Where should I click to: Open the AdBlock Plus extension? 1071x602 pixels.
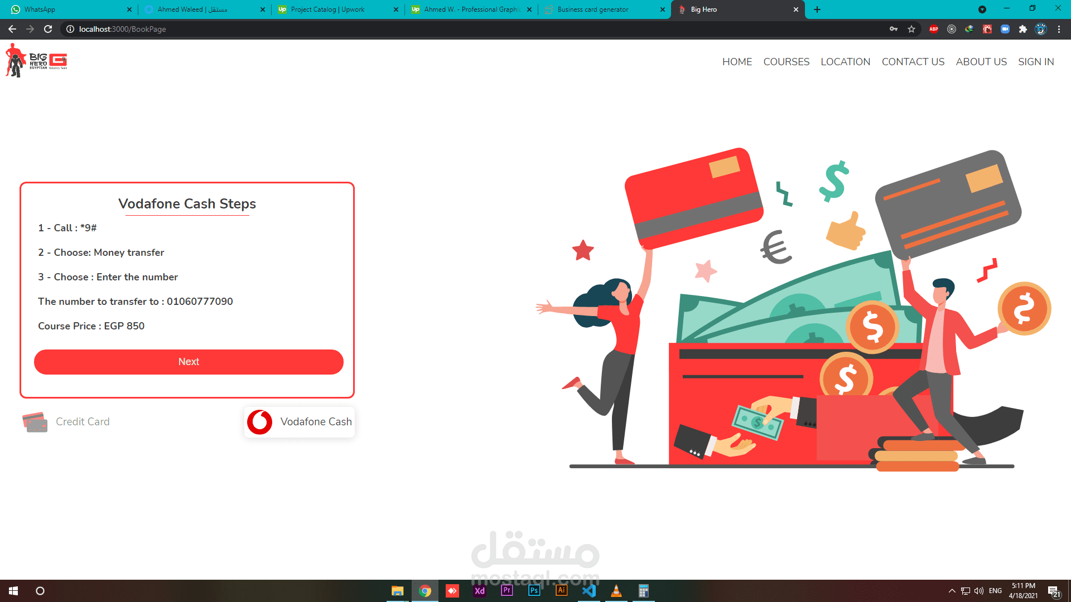click(933, 29)
